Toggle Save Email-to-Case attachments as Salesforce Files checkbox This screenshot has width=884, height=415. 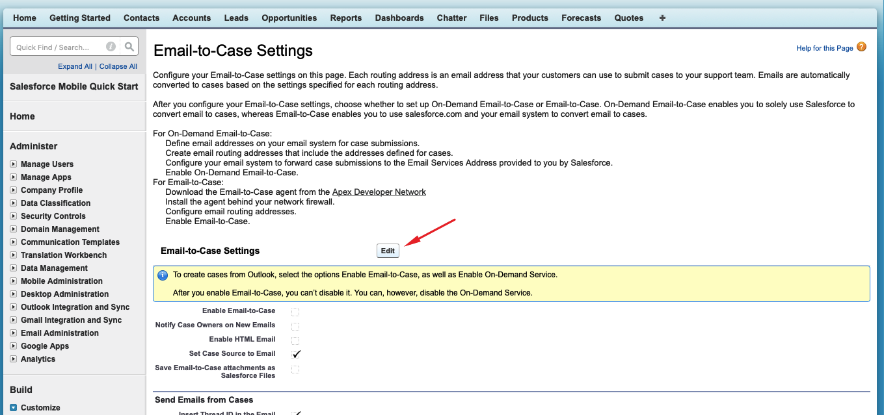[295, 369]
